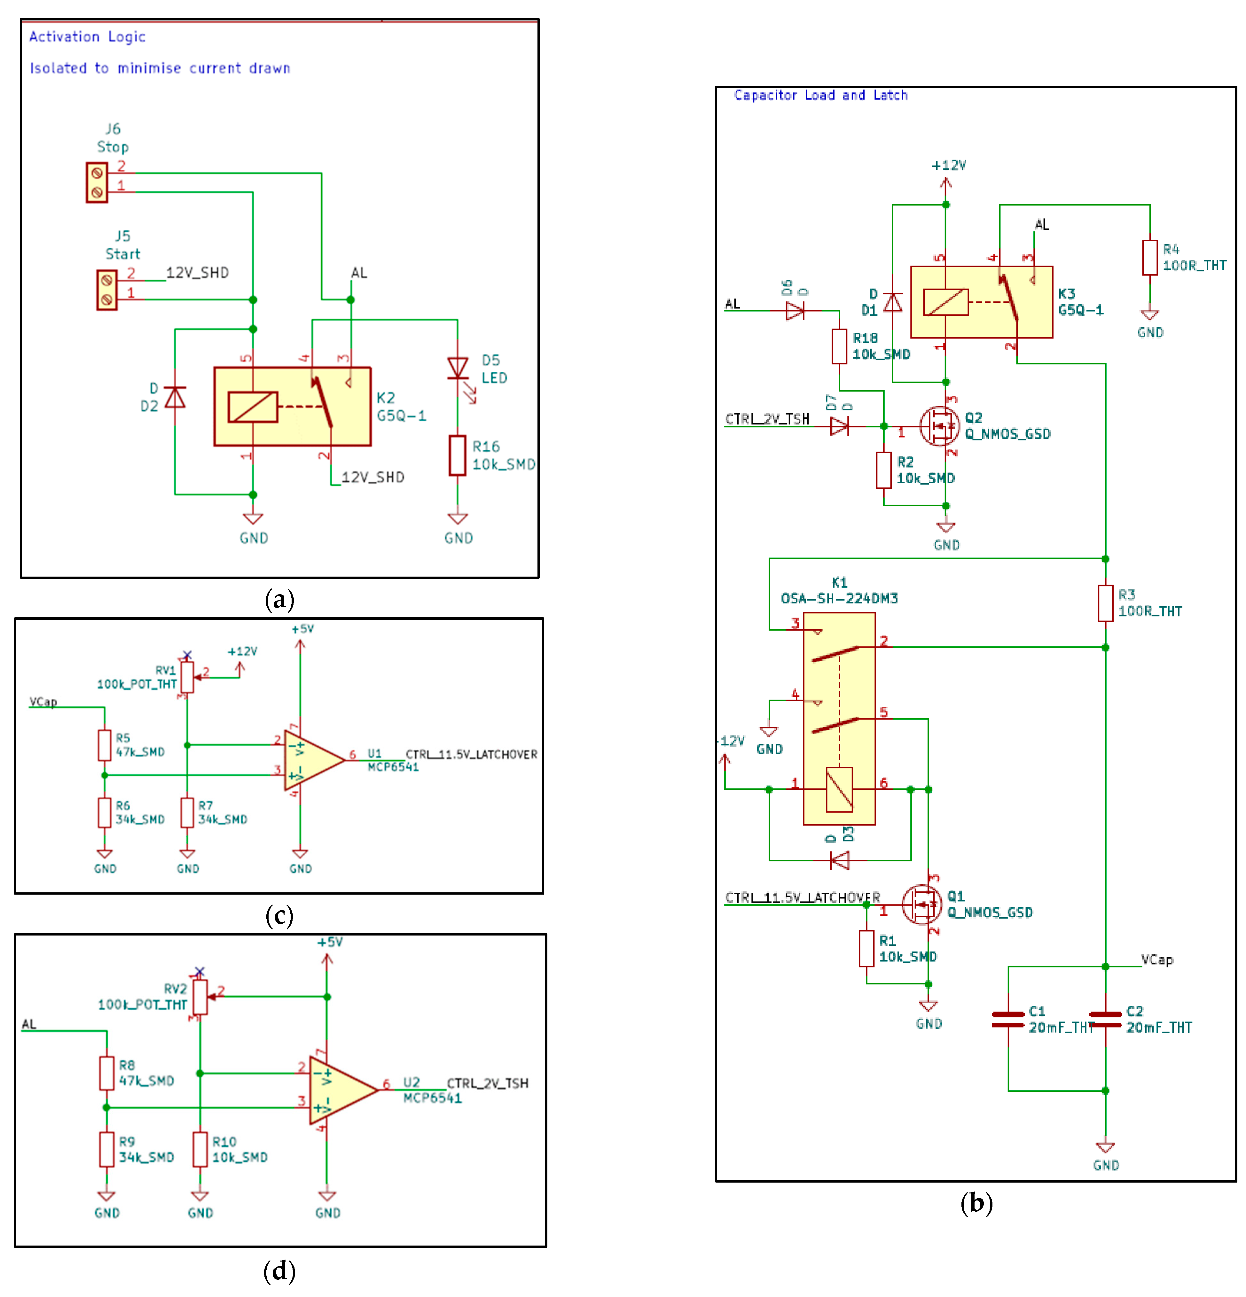The height and width of the screenshot is (1297, 1246).
Task: Select the D2 flyback diode symbol
Action: pyautogui.click(x=175, y=398)
